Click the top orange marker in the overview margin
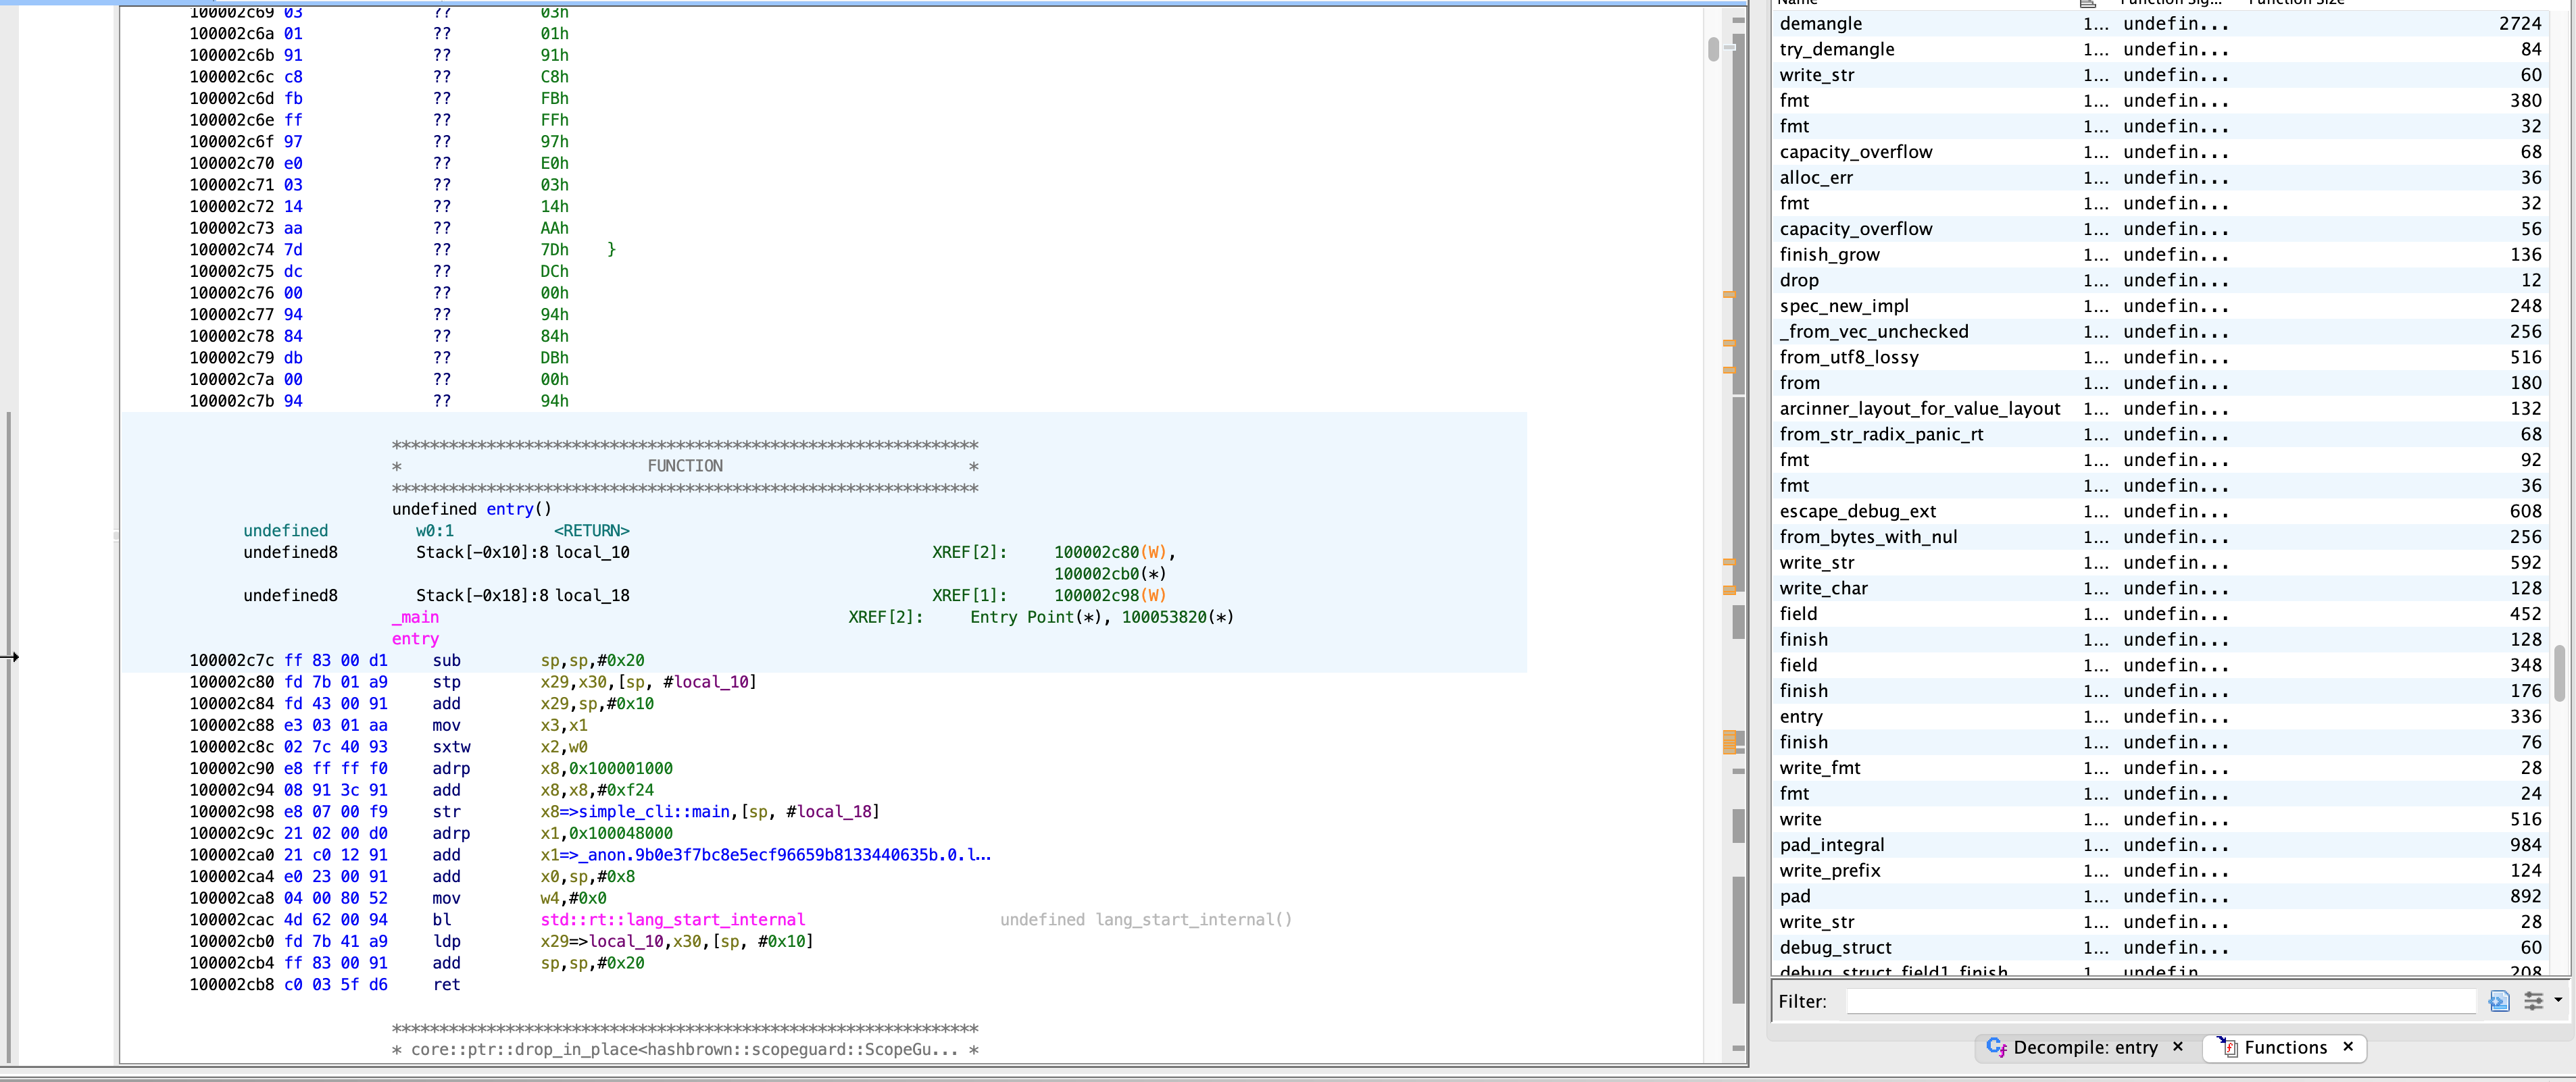The image size is (2576, 1082). (1729, 294)
